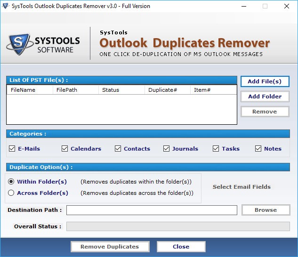Click the Overall Status progress bar
Screen dimensions: 298x257
pyautogui.click(x=178, y=226)
